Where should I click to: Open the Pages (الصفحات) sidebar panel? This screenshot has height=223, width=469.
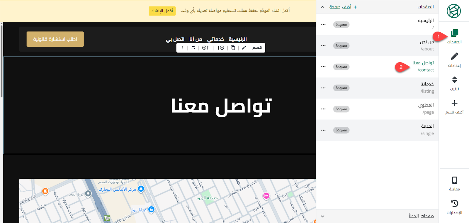point(454,36)
